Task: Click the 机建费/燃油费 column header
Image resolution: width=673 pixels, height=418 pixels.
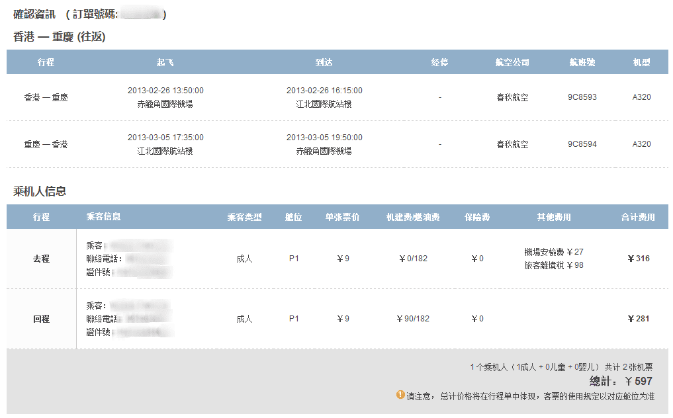Action: point(413,217)
